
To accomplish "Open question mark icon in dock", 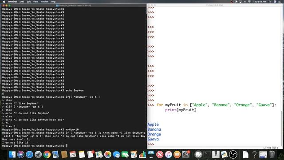I will (x=254, y=155).
